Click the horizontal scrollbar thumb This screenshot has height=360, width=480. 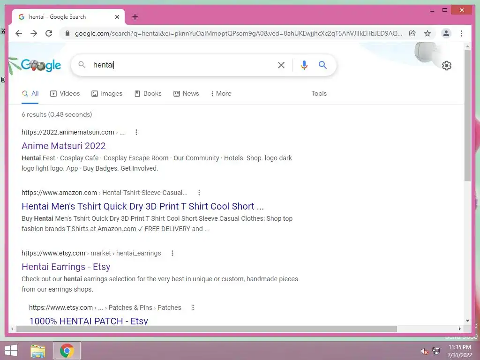pyautogui.click(x=206, y=329)
